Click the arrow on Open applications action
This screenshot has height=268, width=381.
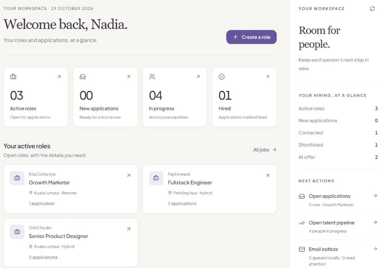pyautogui.click(x=375, y=196)
